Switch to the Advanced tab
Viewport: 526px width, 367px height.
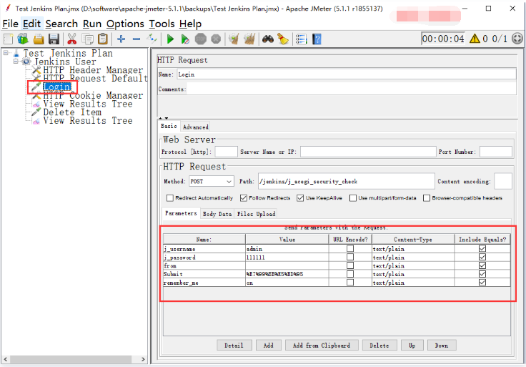pyautogui.click(x=196, y=127)
